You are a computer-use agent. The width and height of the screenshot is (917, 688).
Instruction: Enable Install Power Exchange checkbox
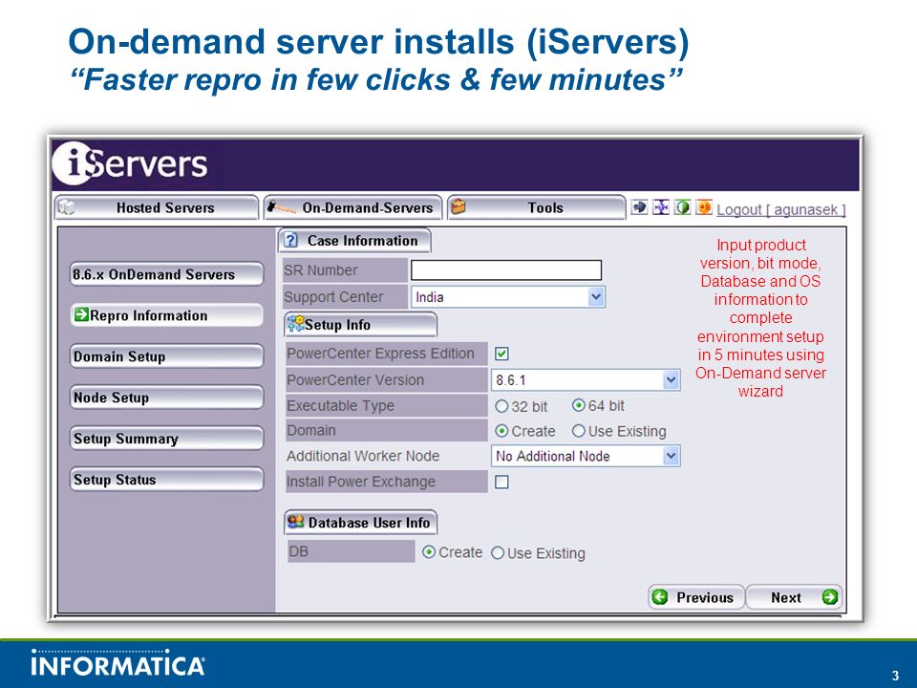[501, 482]
